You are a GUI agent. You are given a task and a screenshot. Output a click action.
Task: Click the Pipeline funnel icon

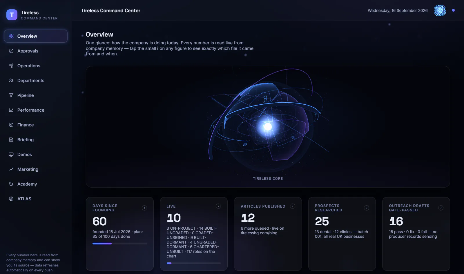pyautogui.click(x=11, y=95)
